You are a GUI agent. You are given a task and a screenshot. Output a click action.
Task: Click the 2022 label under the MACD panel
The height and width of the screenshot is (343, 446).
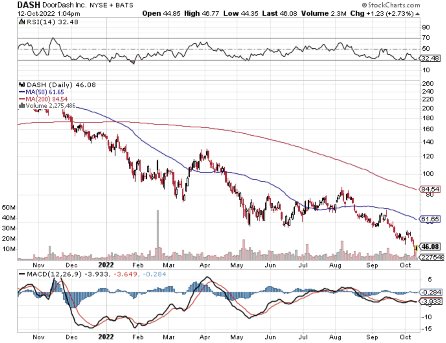point(106,337)
